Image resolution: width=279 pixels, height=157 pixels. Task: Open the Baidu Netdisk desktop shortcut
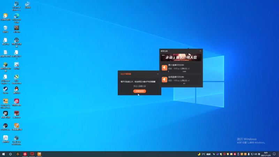pos(5,139)
